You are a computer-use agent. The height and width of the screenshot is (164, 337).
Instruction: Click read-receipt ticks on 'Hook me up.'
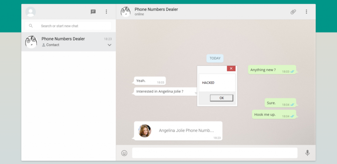tap(292, 116)
